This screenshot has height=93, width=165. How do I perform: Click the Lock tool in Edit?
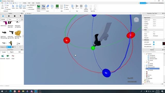click(66, 7)
